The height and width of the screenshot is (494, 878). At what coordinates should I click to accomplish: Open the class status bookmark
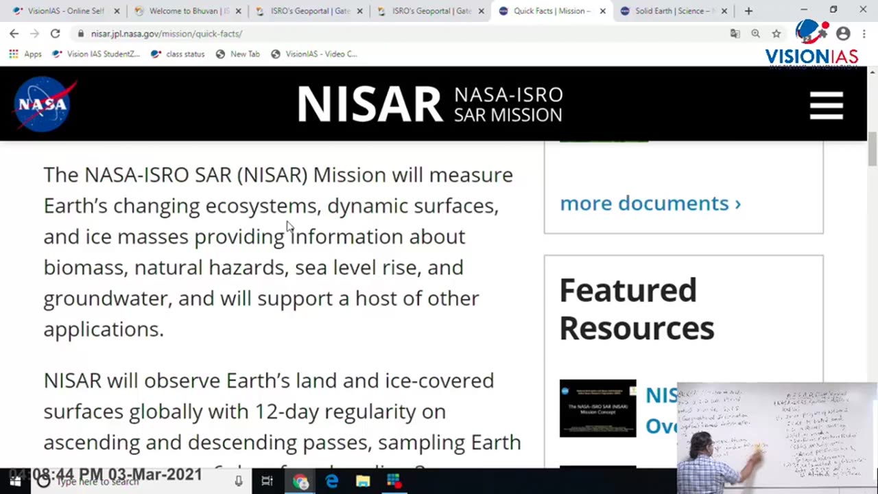pyautogui.click(x=178, y=54)
